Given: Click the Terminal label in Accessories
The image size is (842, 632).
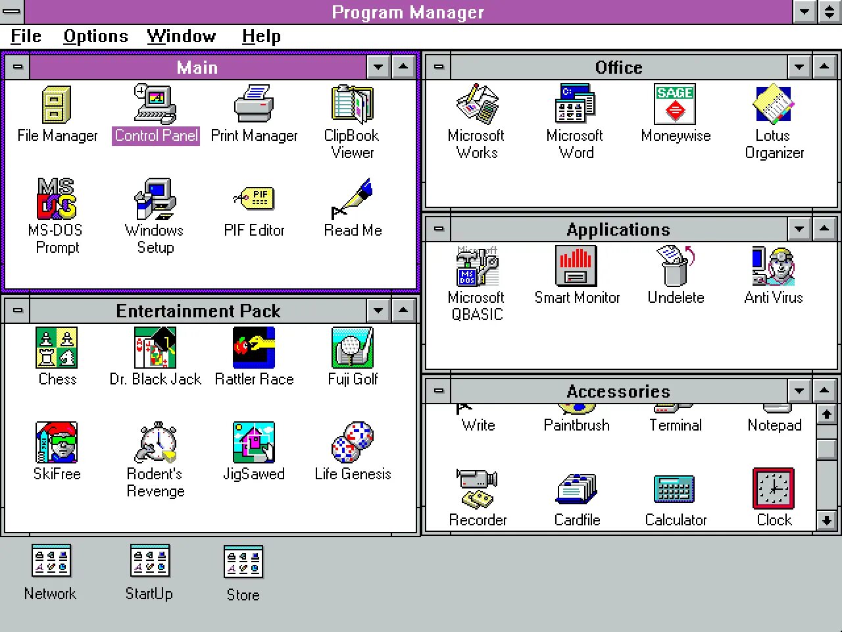Looking at the screenshot, I should [676, 425].
